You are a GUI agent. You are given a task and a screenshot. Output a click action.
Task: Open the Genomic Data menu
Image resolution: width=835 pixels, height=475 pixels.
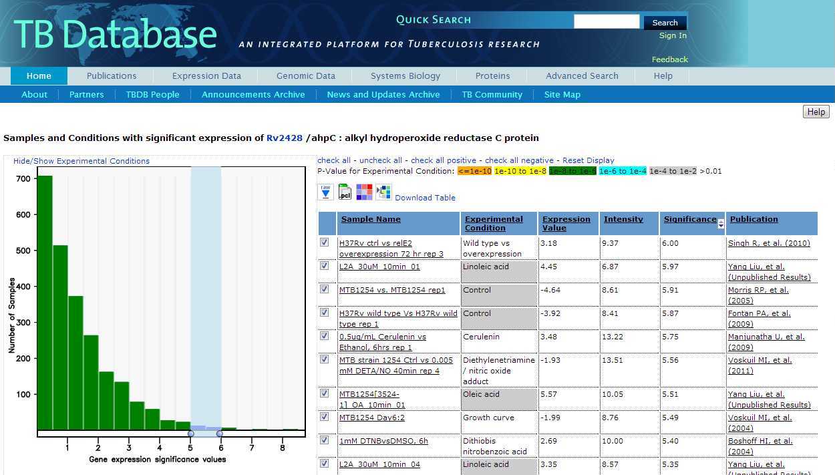[306, 75]
